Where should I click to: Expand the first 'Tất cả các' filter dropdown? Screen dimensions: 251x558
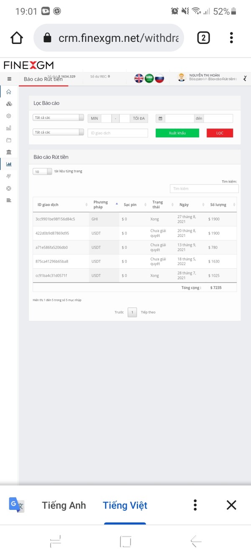(58, 118)
